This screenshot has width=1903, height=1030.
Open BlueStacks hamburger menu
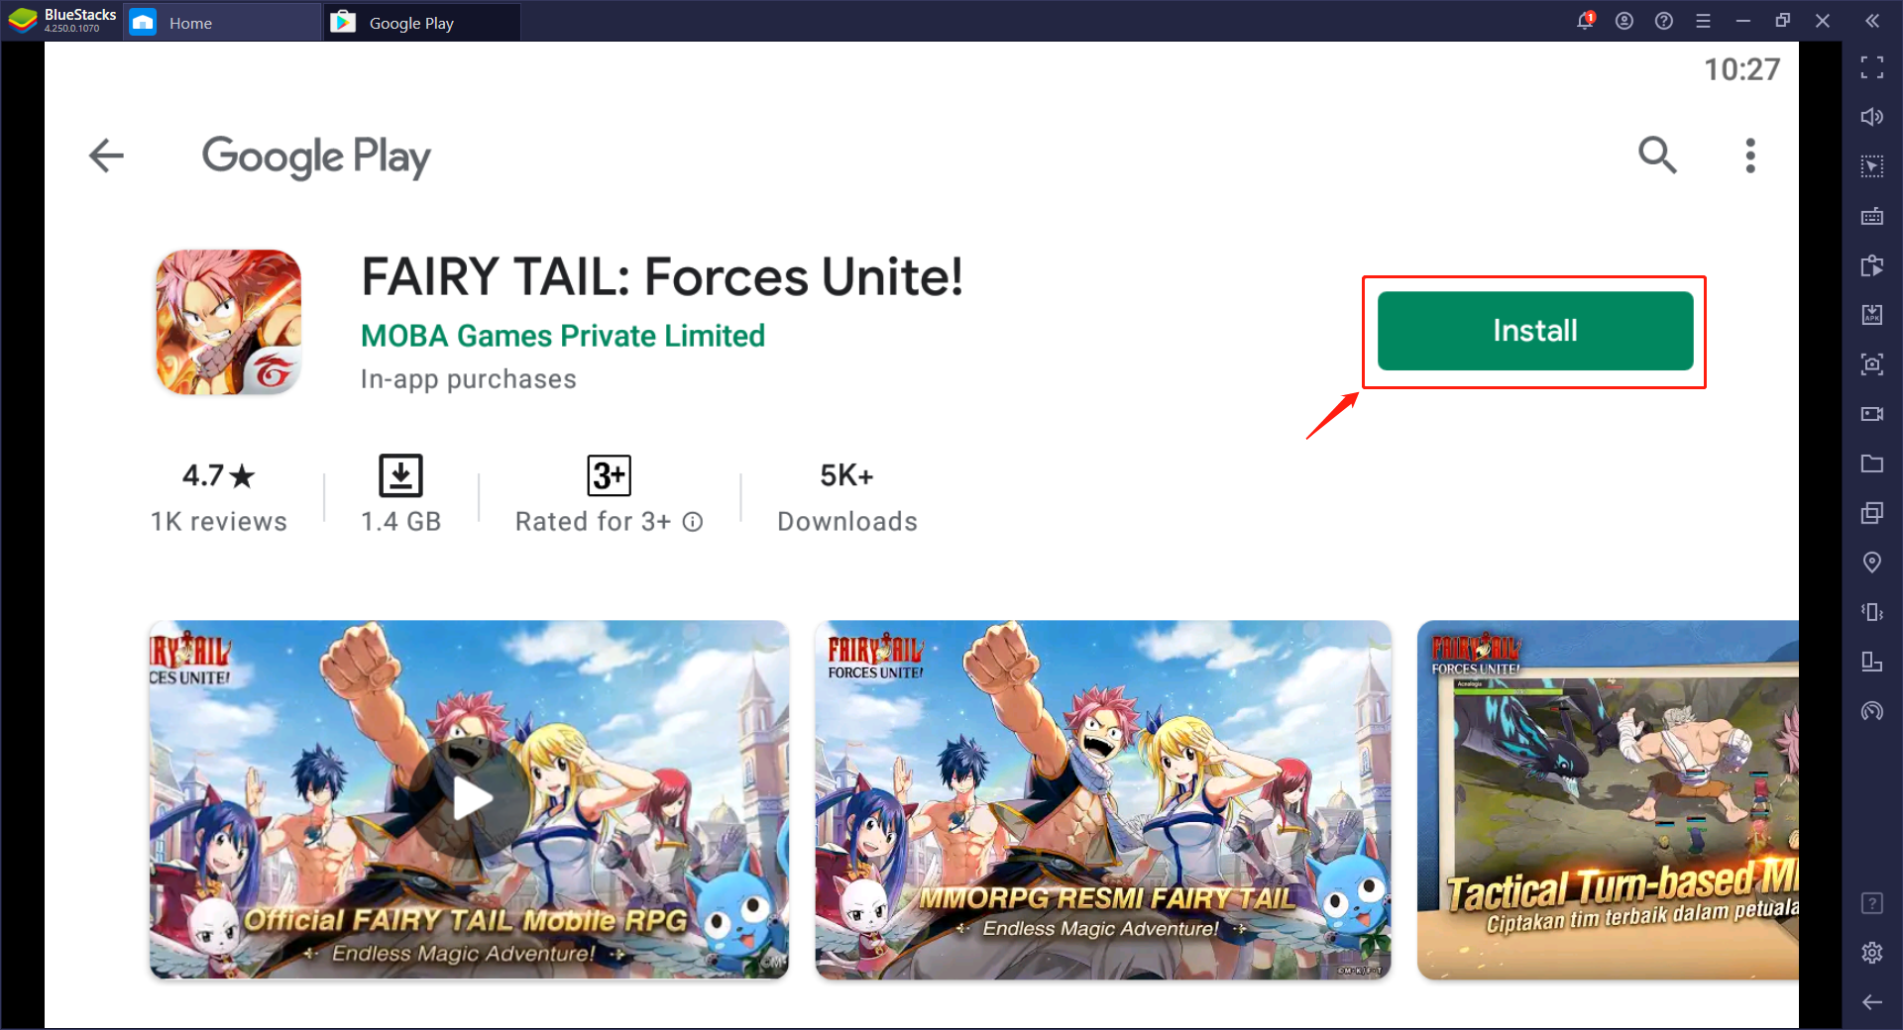1704,21
